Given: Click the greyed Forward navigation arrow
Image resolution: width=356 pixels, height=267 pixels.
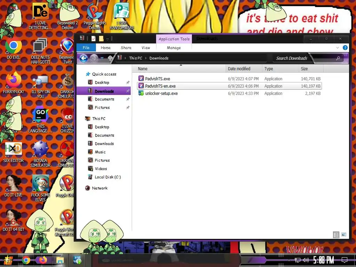Looking at the screenshot, I should (94, 58).
